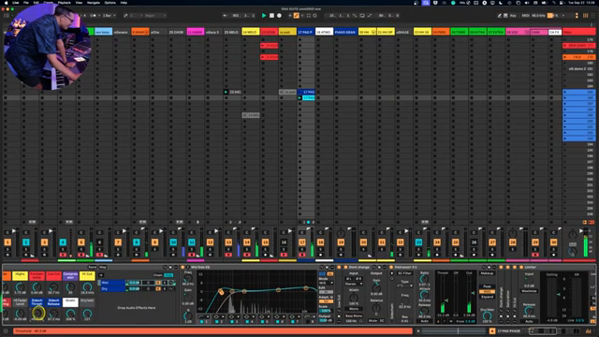Solo track 17 using its S button
This screenshot has height=337, width=599.
302,250
